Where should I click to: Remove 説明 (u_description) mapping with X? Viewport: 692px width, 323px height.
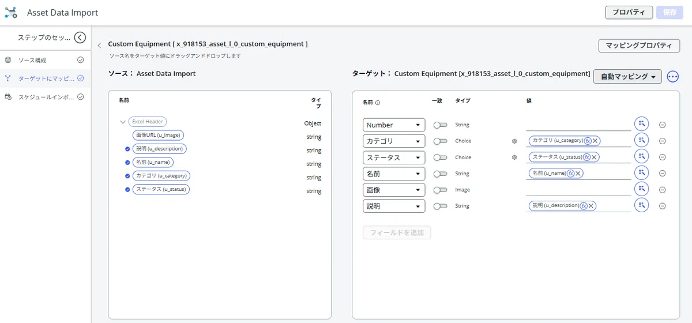coord(592,206)
